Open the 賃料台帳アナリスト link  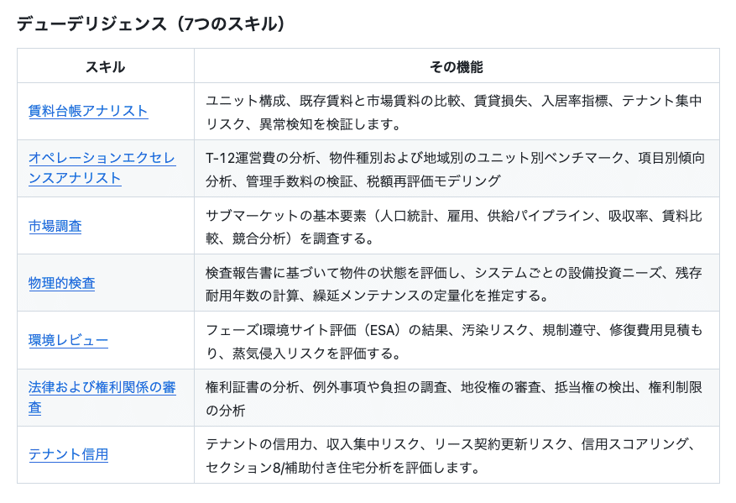tap(88, 111)
